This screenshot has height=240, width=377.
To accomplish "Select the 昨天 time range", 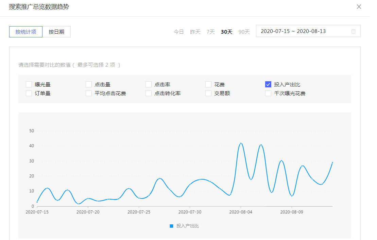I will pyautogui.click(x=195, y=32).
